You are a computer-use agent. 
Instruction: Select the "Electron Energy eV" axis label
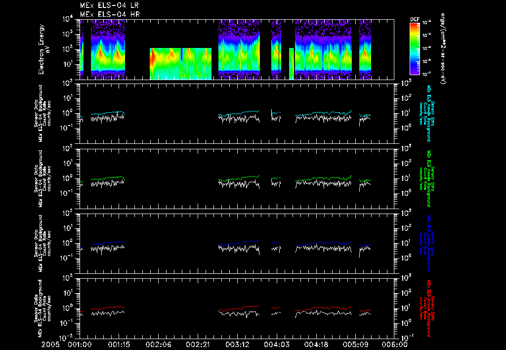(x=44, y=49)
